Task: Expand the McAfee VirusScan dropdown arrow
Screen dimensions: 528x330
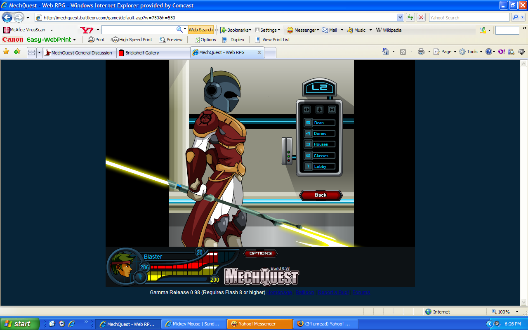Action: pyautogui.click(x=52, y=30)
